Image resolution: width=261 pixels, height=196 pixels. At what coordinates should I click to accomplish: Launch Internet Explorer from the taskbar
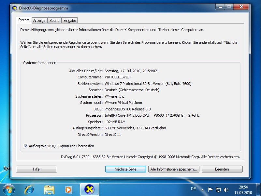pos(30,189)
